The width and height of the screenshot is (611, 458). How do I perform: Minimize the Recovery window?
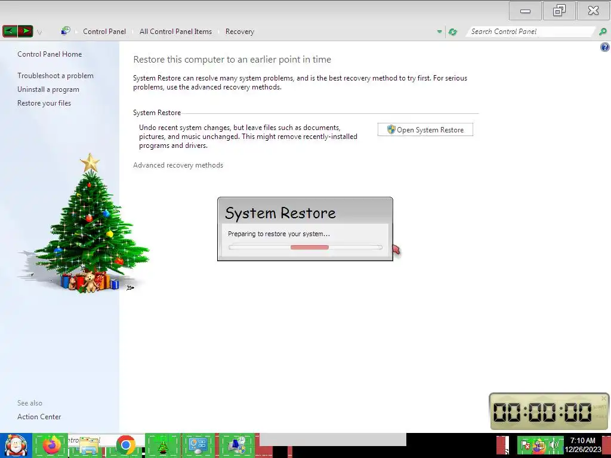[x=525, y=11]
